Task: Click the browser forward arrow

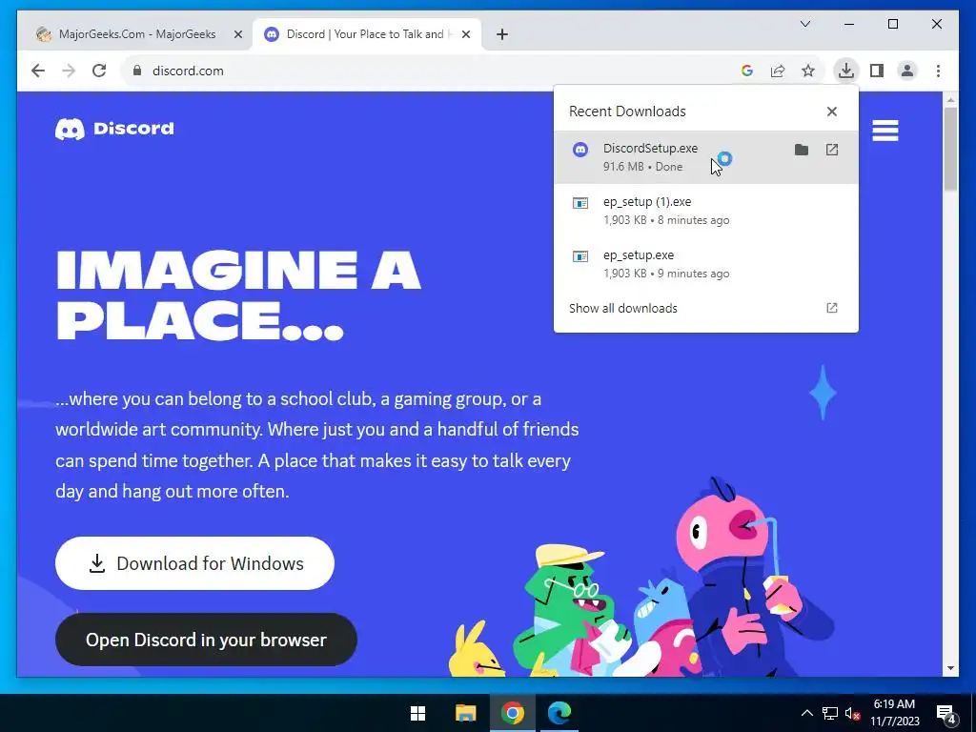Action: coord(69,71)
